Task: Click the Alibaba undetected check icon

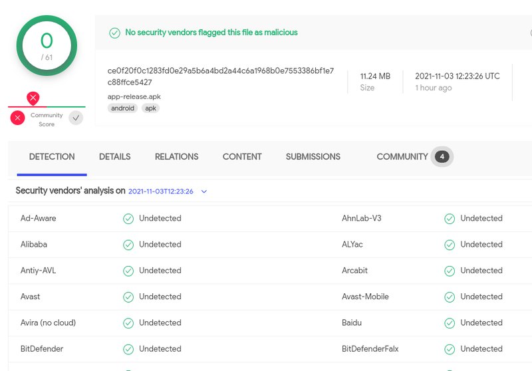Action: (x=128, y=245)
